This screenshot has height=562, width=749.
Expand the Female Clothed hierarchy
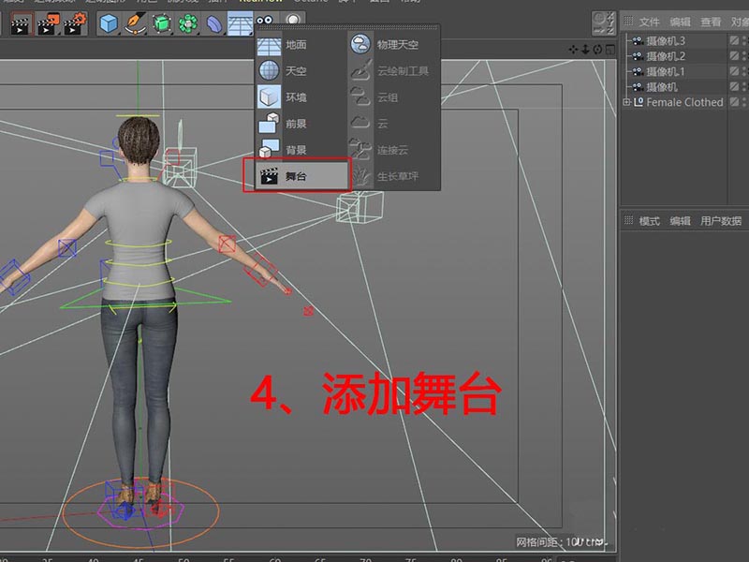pos(625,101)
